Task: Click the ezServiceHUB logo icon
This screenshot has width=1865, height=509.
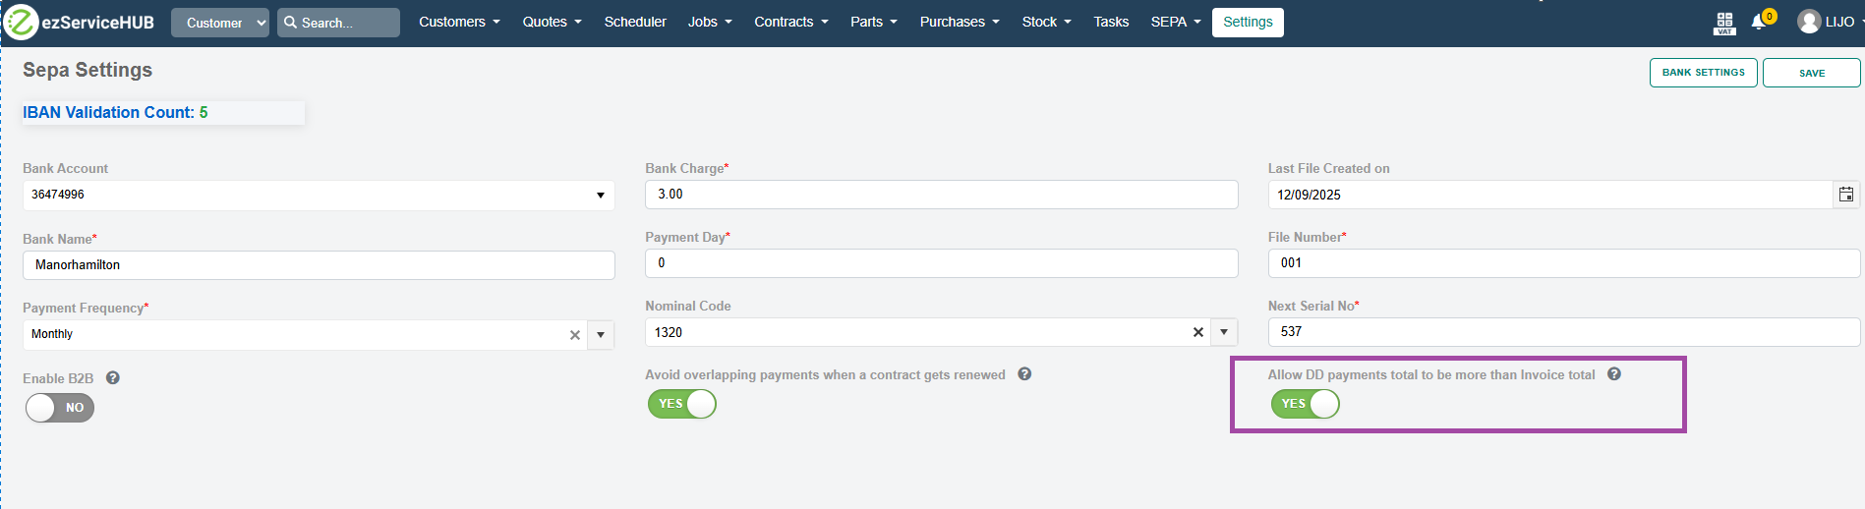Action: tap(21, 22)
